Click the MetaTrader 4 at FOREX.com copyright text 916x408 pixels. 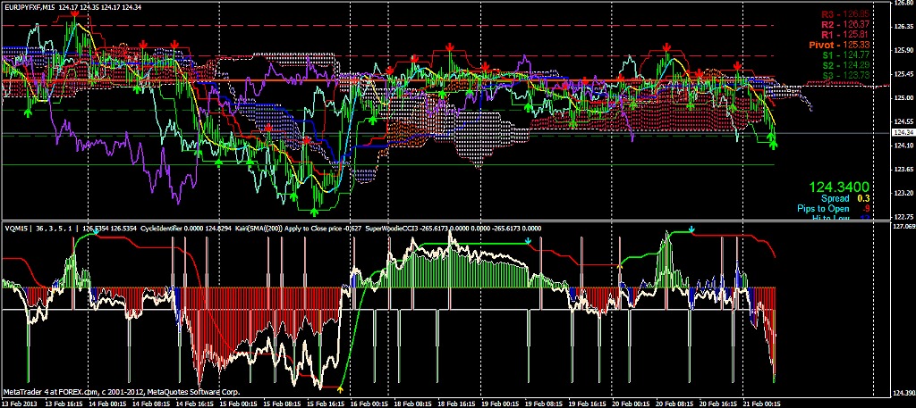[121, 392]
